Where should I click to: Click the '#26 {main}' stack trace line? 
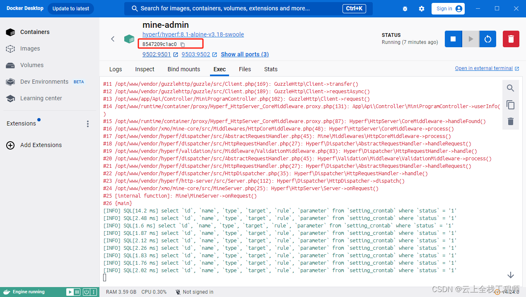pos(118,203)
